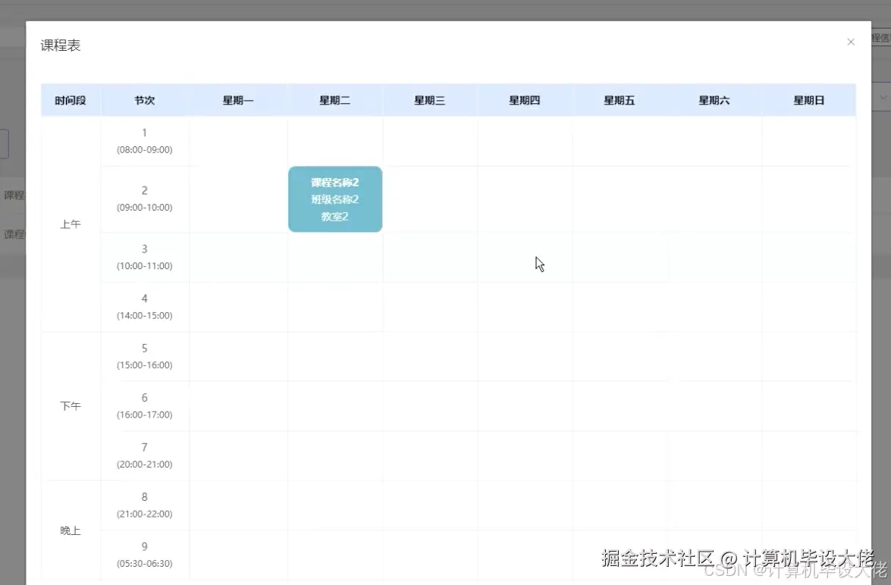This screenshot has width=891, height=585.
Task: Click the 下午 time segment label
Action: click(x=71, y=406)
